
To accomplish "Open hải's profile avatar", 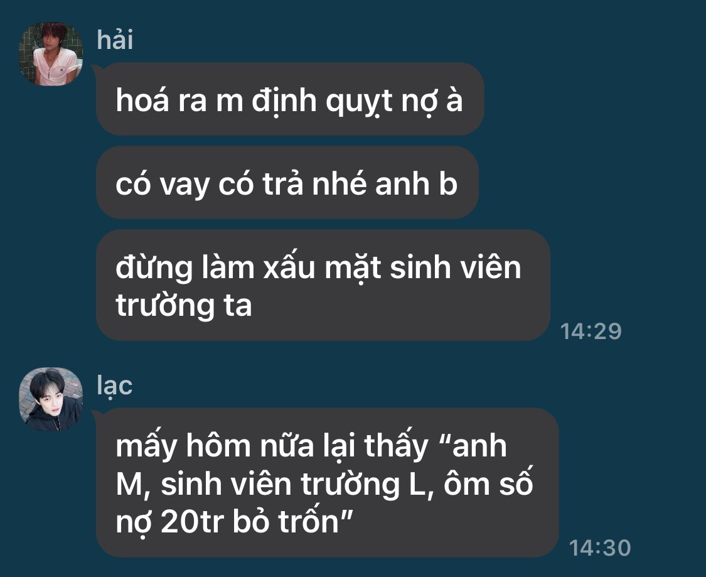I will (x=50, y=54).
